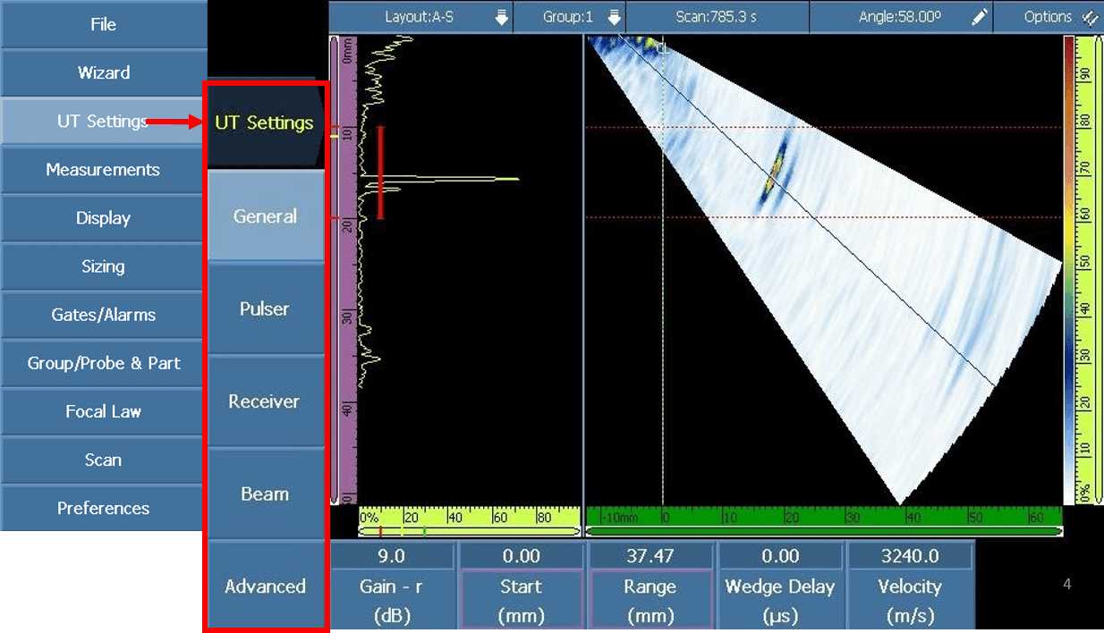Screen dimensions: 1104x633
Task: Open the Gates/Alarms menu
Action: click(103, 315)
